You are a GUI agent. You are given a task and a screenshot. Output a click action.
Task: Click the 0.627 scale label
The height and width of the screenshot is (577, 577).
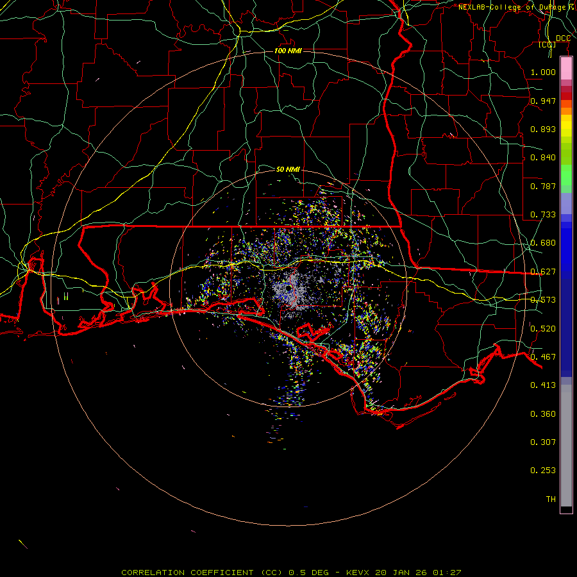pos(543,272)
